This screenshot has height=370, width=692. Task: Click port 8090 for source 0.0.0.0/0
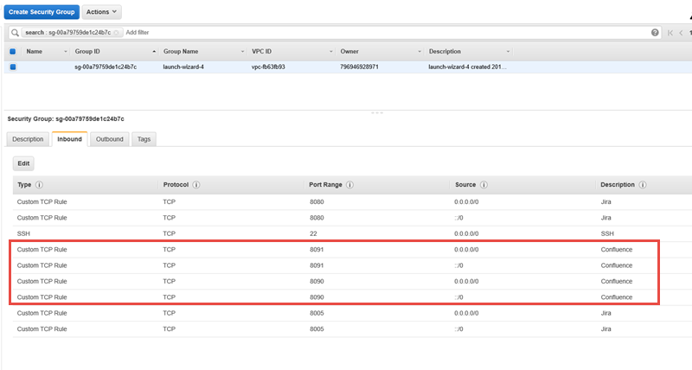(x=317, y=281)
